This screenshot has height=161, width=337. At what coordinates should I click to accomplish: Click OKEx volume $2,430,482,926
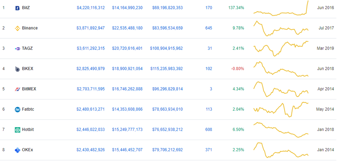pos(90,150)
